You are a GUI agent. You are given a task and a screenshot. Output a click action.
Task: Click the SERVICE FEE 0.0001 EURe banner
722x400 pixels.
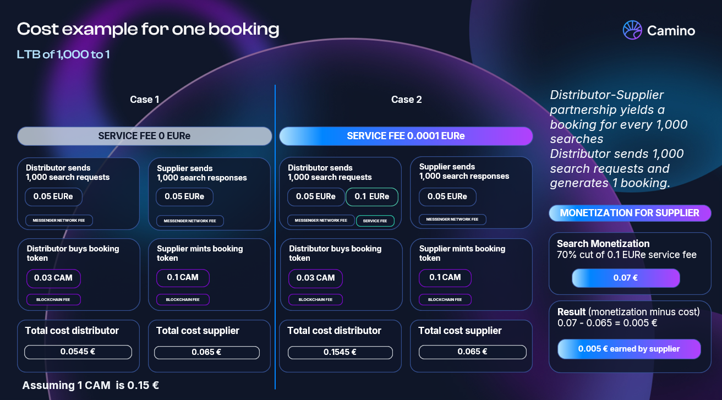click(x=406, y=136)
